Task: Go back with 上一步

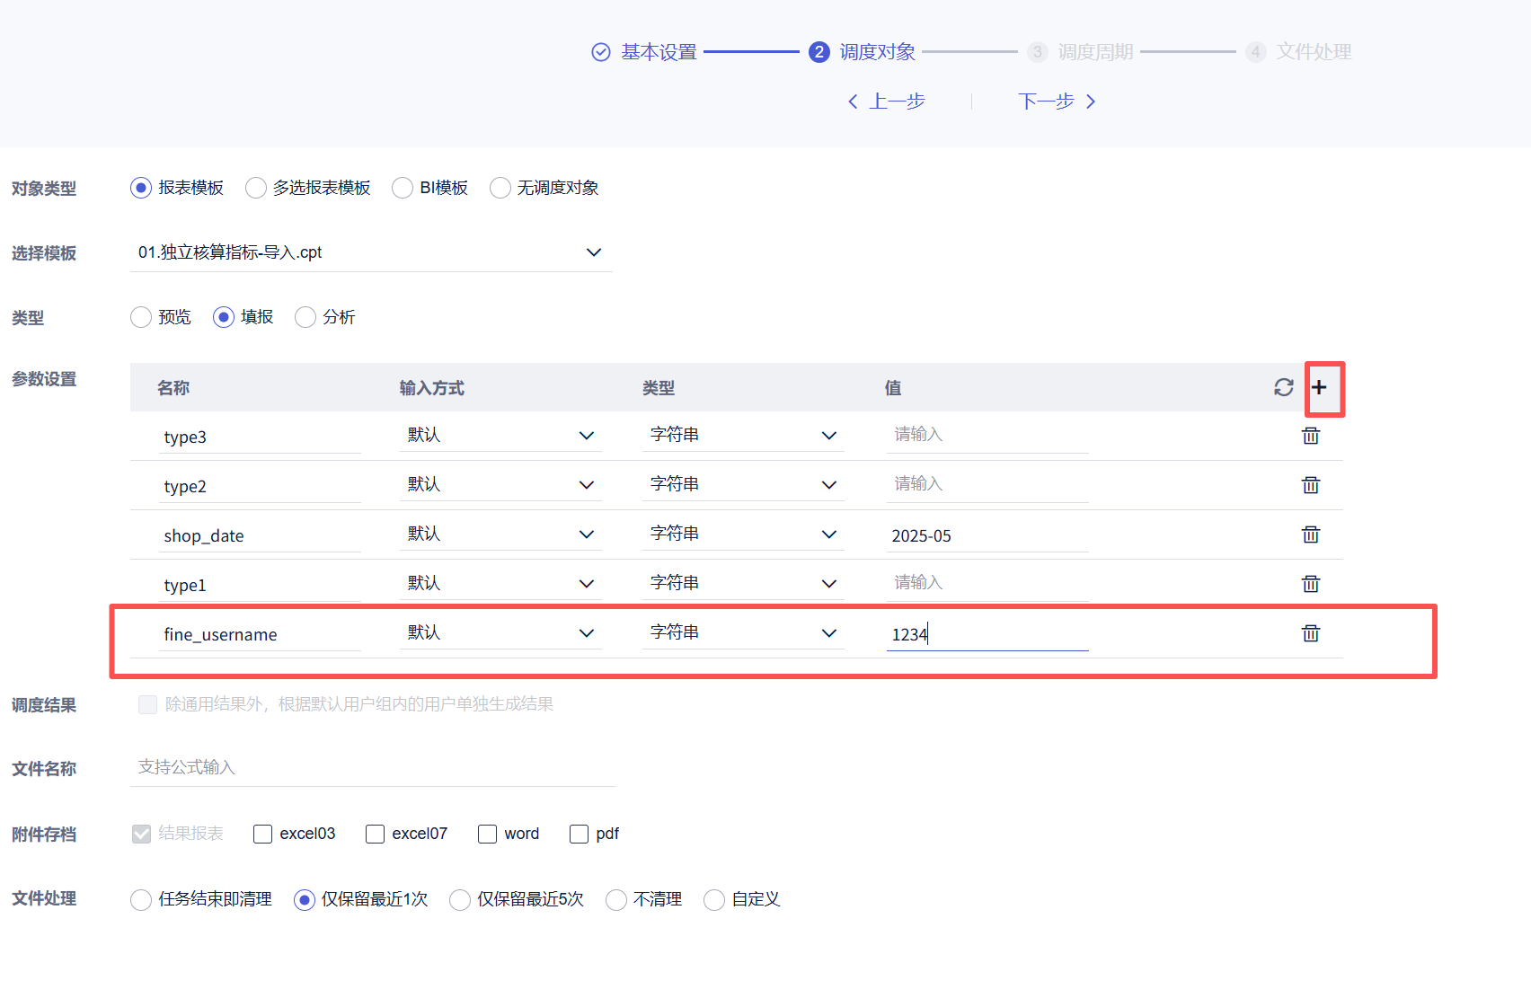Action: (x=887, y=102)
